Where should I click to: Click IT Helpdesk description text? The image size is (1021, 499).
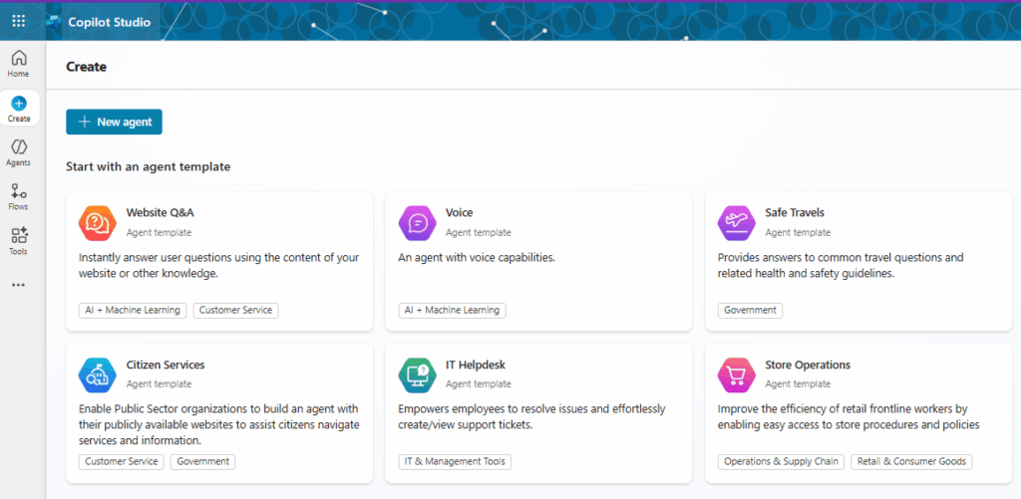coord(532,417)
